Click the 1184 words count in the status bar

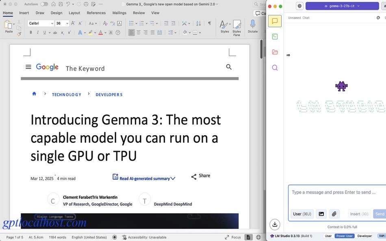point(57,237)
